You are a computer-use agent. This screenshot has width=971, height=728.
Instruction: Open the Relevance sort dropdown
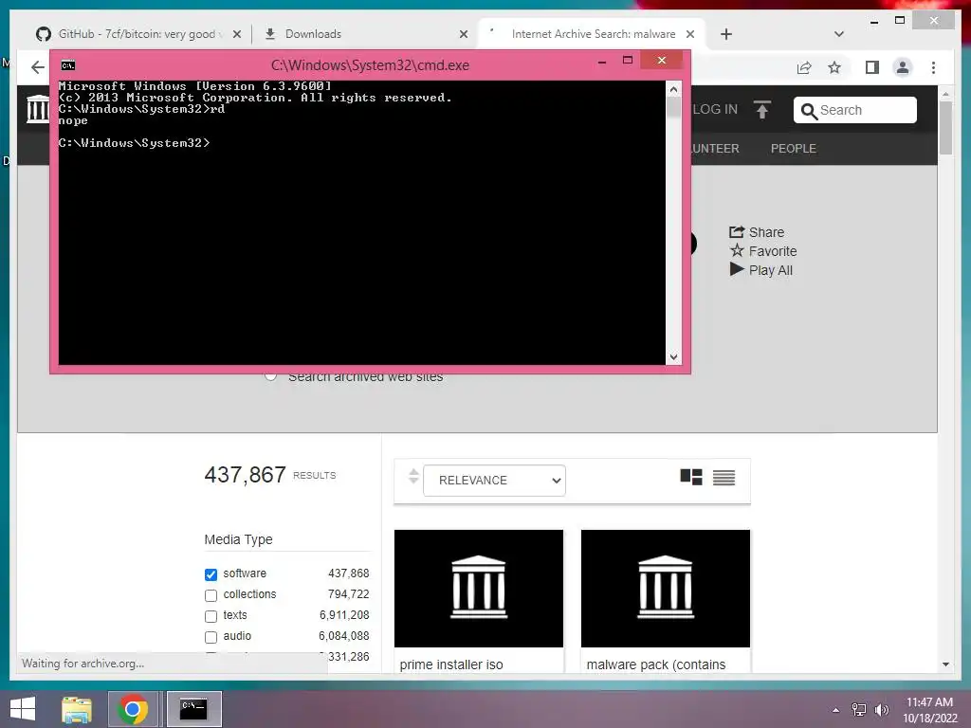(x=494, y=481)
